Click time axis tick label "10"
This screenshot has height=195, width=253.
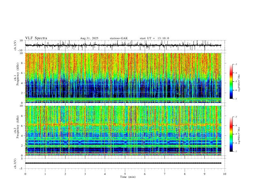pos(225,174)
